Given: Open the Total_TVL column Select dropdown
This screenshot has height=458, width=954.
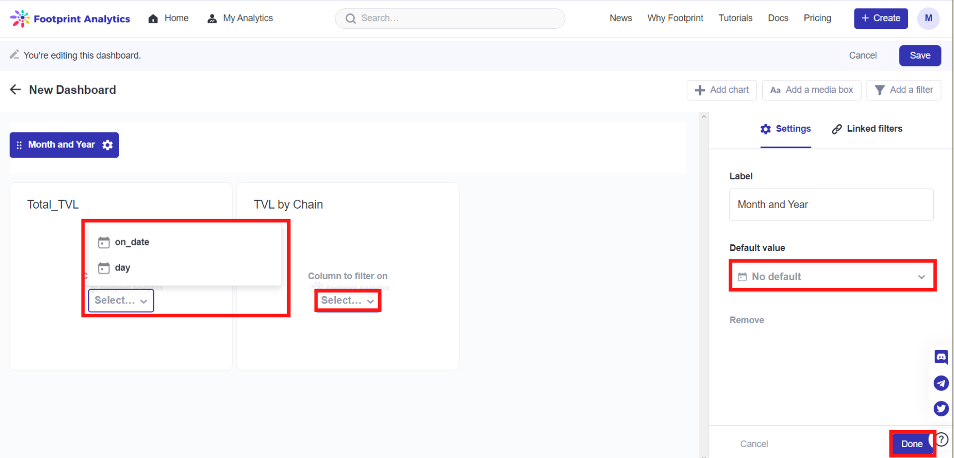Looking at the screenshot, I should pos(121,301).
